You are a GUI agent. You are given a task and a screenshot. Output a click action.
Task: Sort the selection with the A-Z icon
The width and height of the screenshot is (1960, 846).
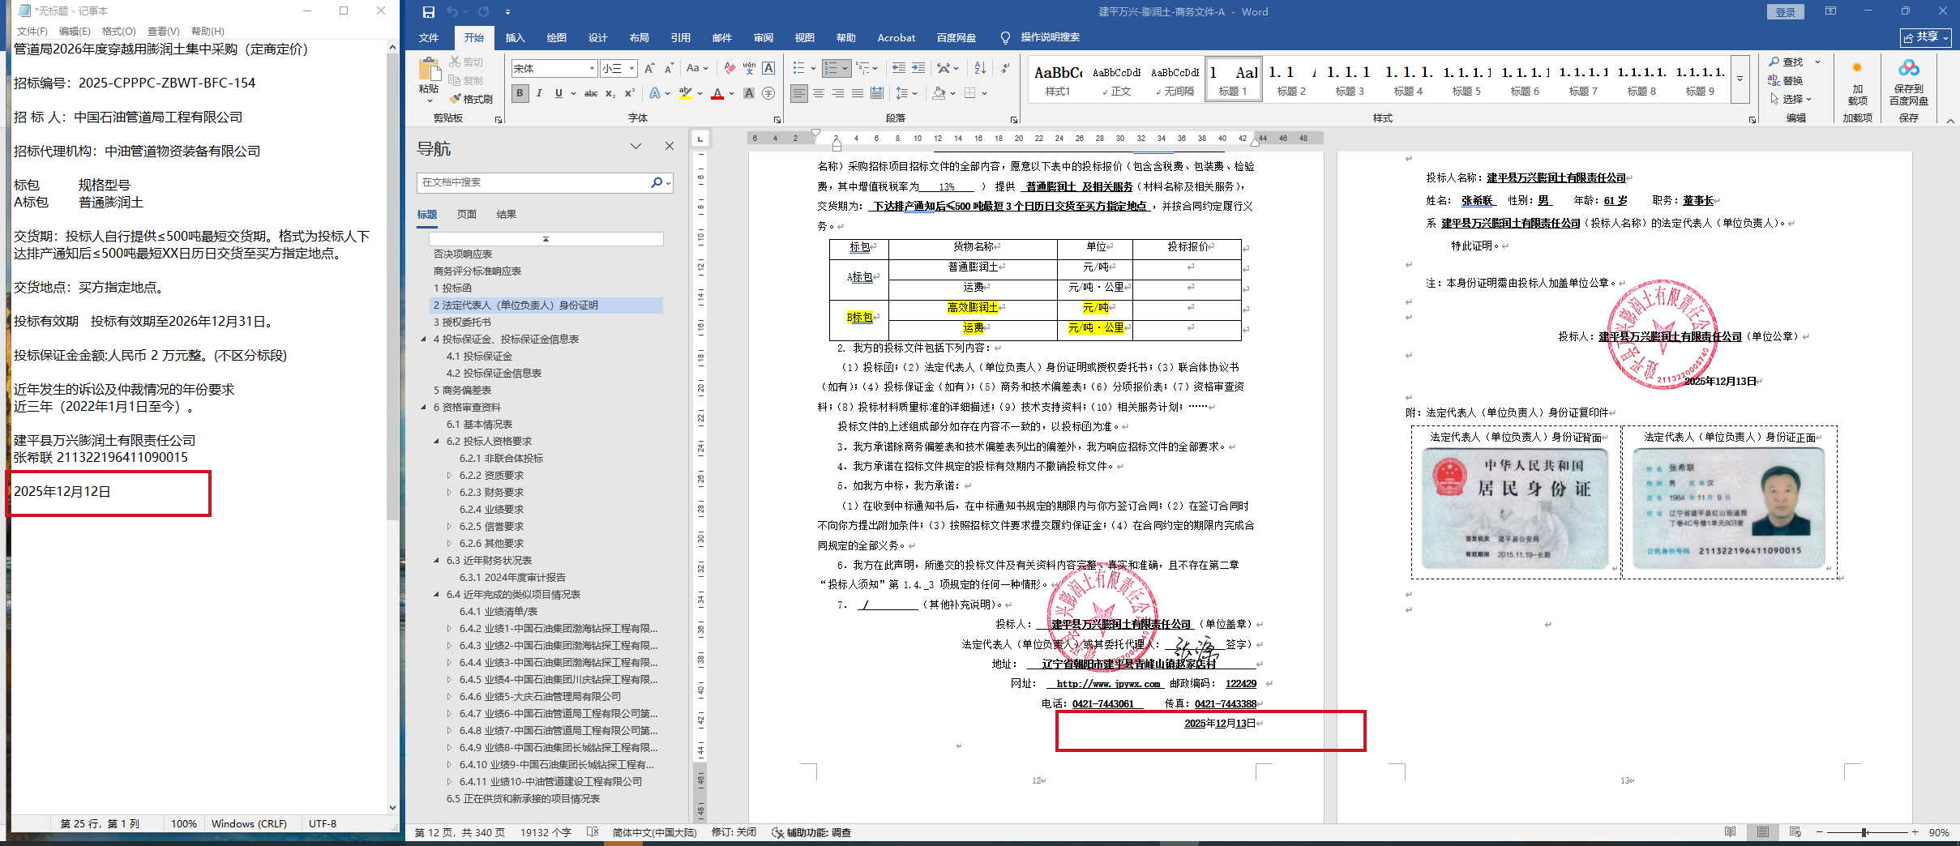click(x=980, y=69)
